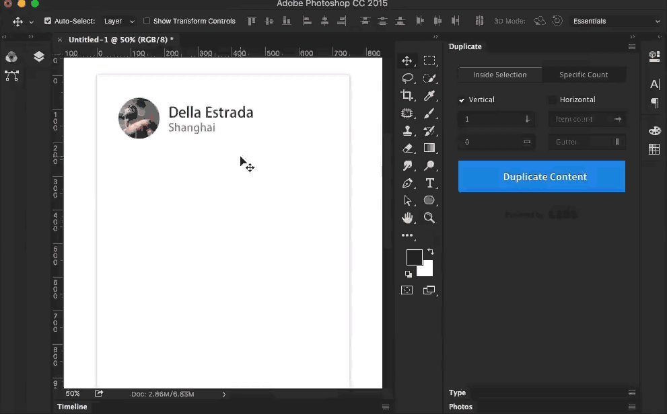Screen dimensions: 667x414
Task: Select the Lasso tool
Action: coord(407,78)
